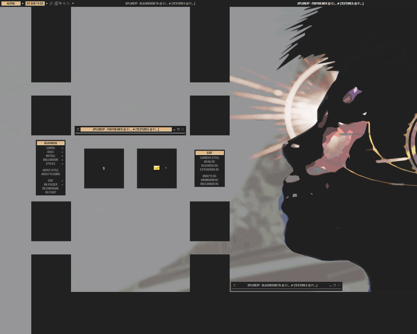Click the ALPHA workspace button
Image resolution: width=417 pixels, height=334 pixels.
11,3
